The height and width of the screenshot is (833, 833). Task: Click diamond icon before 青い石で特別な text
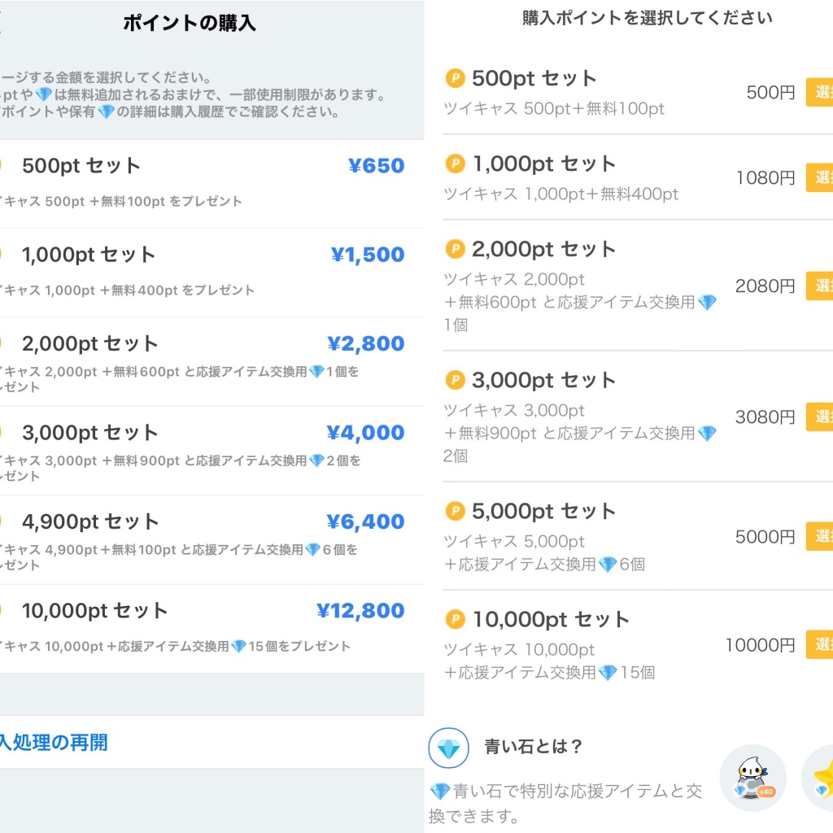pos(440,792)
